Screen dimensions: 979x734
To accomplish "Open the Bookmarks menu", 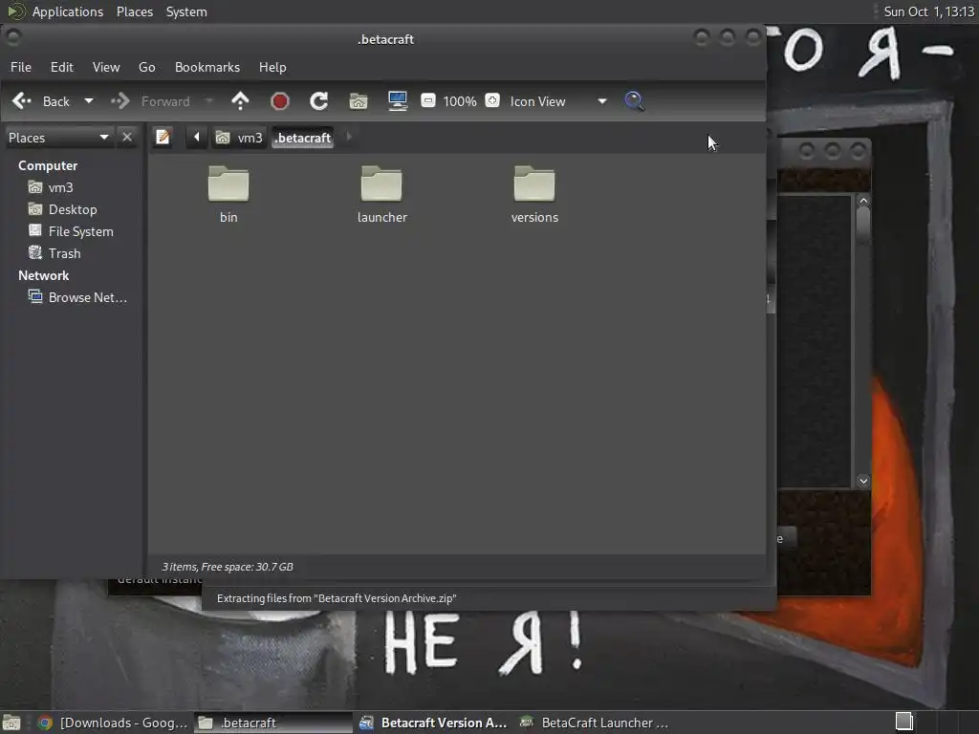I will point(207,67).
